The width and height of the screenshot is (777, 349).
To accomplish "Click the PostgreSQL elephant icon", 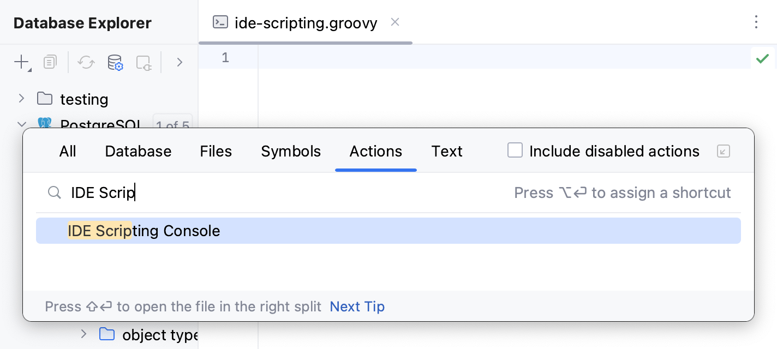I will pos(45,124).
